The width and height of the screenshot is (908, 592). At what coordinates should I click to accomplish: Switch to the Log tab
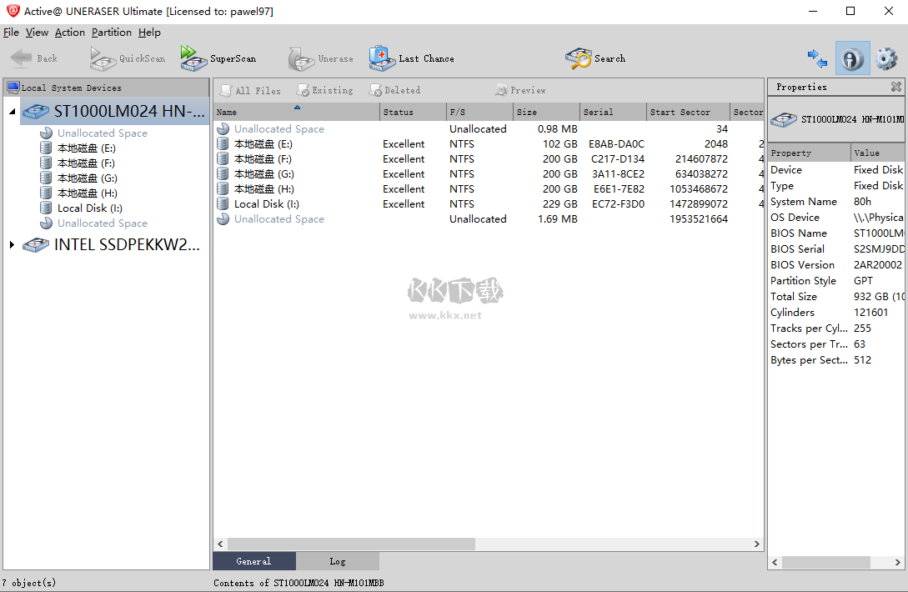(338, 561)
